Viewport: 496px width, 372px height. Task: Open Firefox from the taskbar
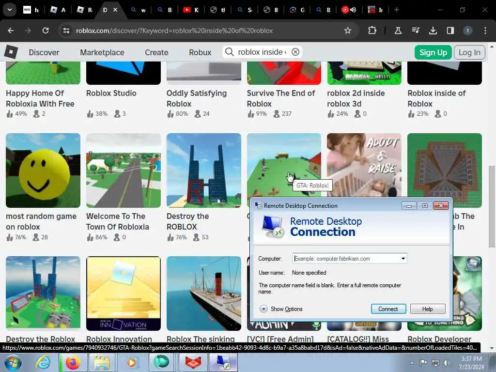click(73, 362)
